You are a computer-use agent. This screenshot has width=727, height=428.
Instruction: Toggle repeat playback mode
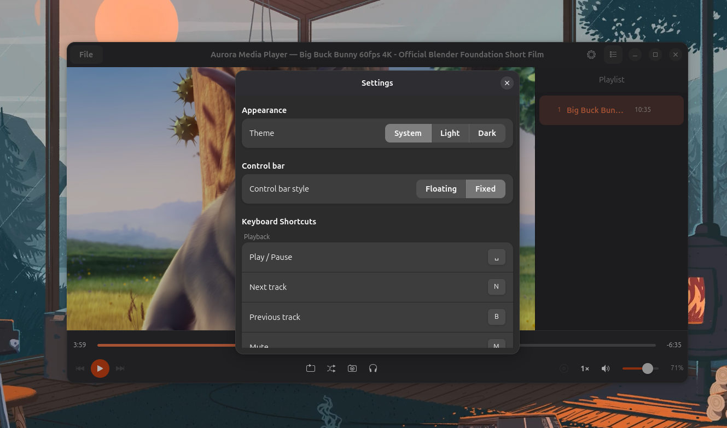coord(311,368)
